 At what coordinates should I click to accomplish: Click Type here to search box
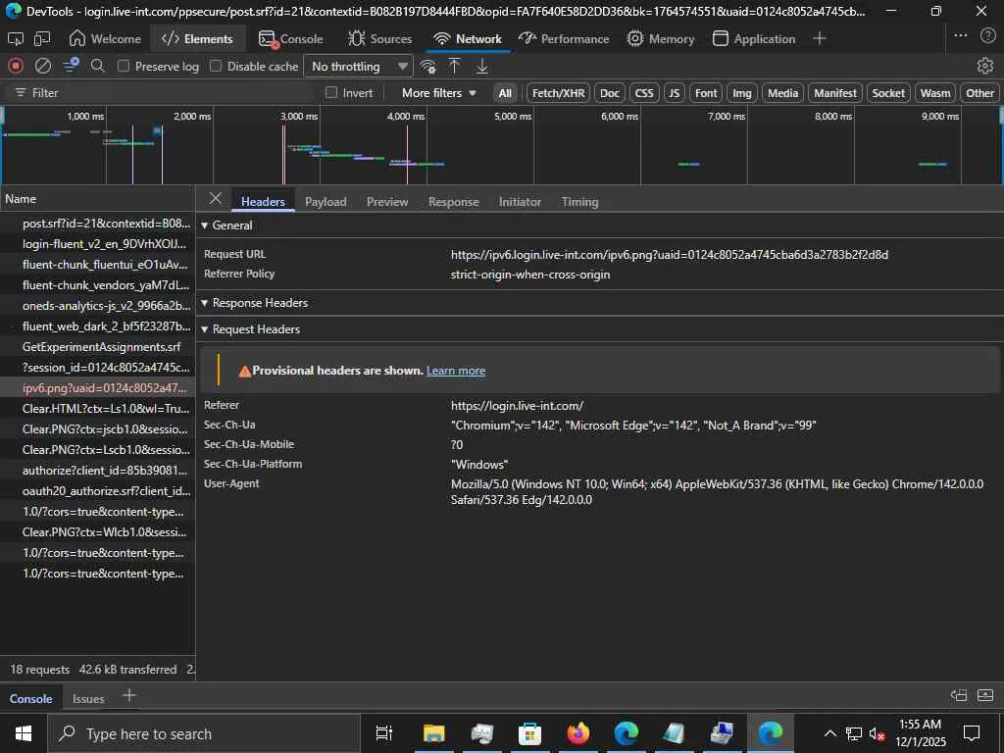204,733
